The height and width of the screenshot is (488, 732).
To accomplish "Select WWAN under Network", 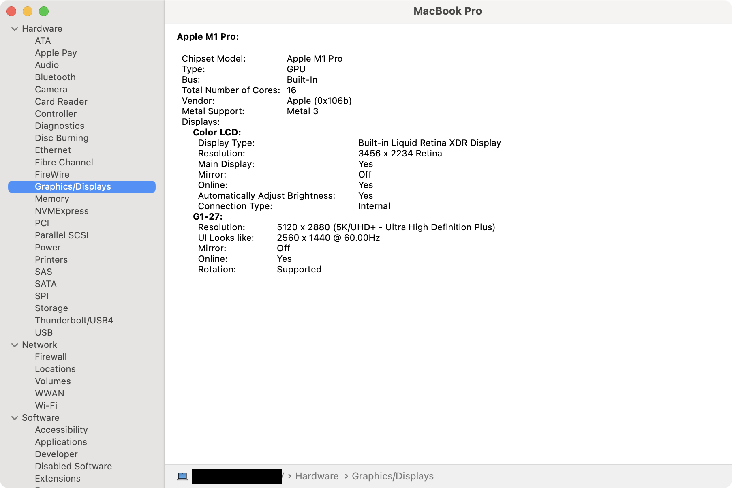I will pyautogui.click(x=50, y=394).
